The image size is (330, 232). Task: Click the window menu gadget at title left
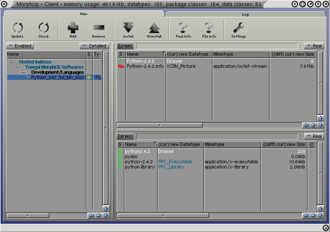coord(4,4)
